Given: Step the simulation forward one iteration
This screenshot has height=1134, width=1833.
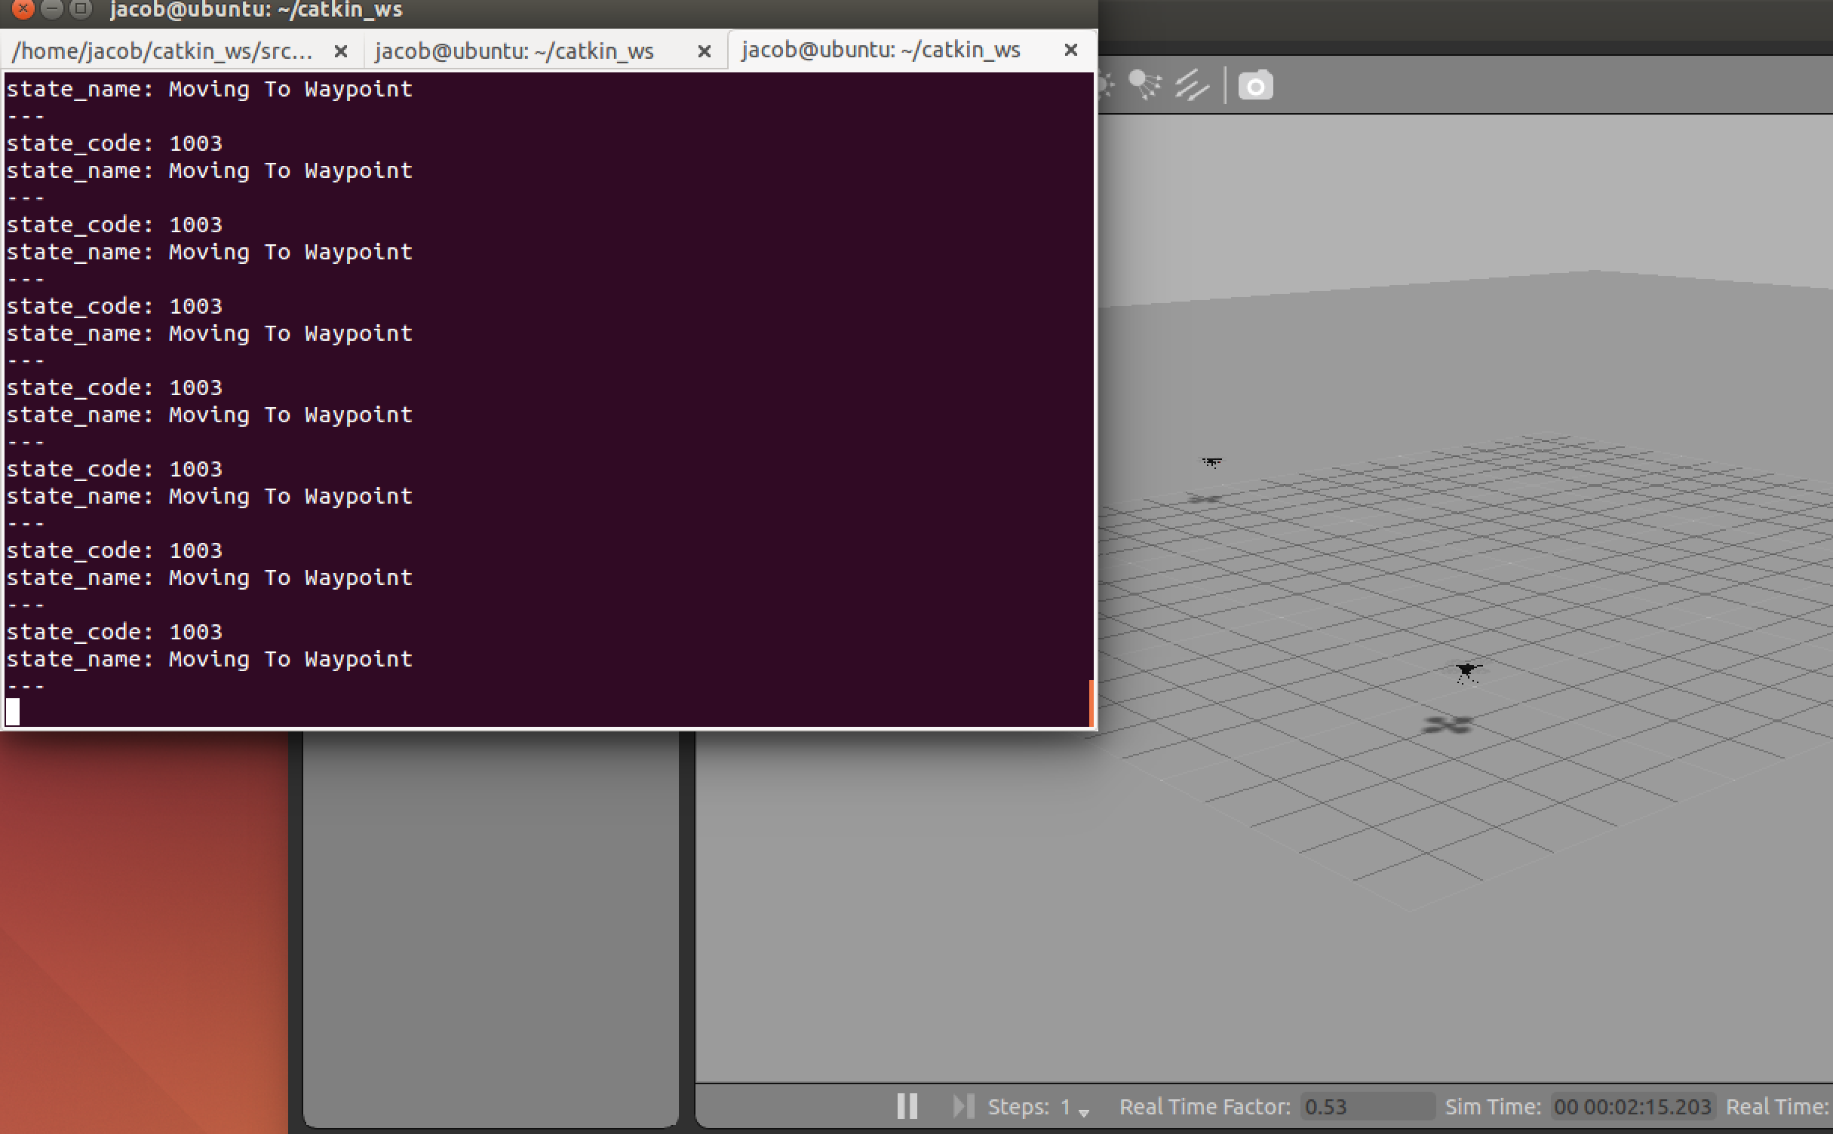Looking at the screenshot, I should pyautogui.click(x=963, y=1106).
